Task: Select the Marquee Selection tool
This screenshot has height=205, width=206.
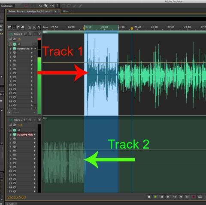Action: [x=63, y=6]
